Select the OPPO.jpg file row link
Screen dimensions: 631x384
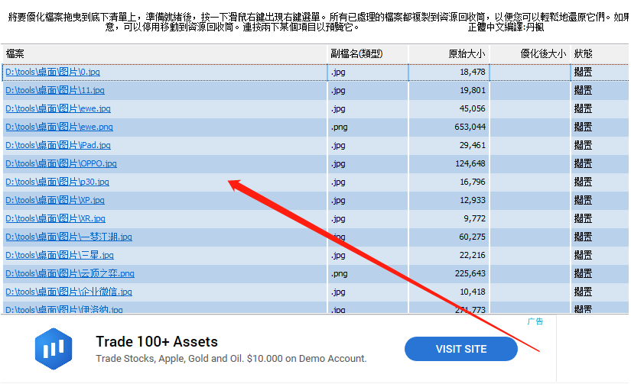pos(61,164)
